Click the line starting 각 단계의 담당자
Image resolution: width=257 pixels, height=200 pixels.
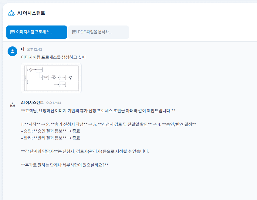pos(85,151)
